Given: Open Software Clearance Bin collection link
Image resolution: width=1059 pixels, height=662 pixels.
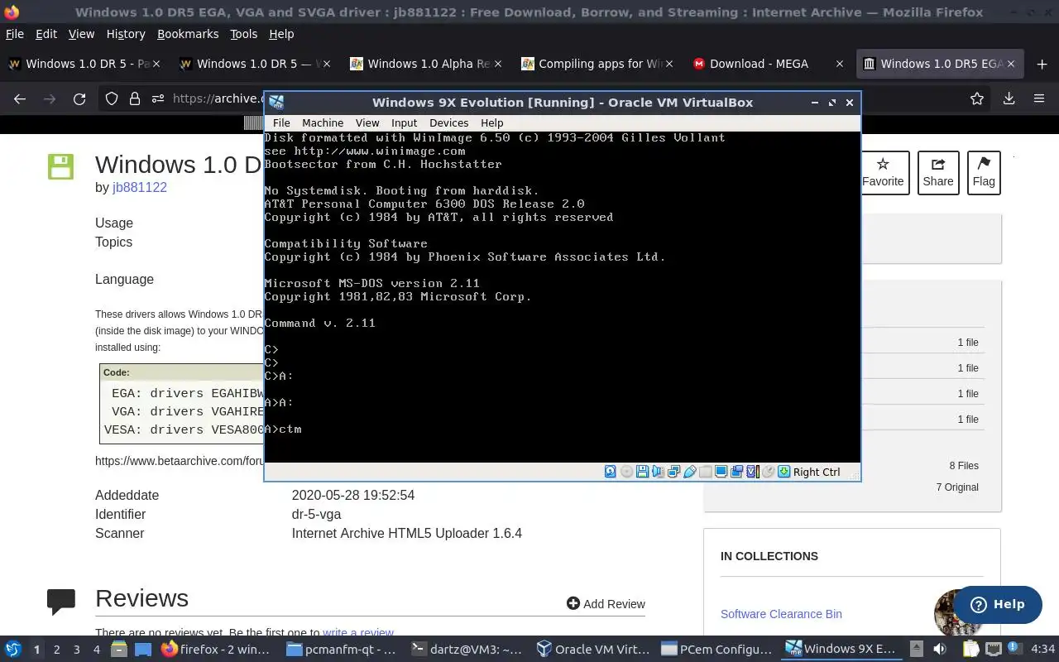Looking at the screenshot, I should pos(781,614).
